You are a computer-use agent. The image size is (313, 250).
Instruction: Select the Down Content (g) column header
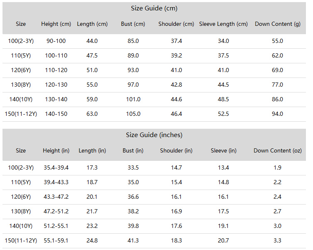coord(278,24)
